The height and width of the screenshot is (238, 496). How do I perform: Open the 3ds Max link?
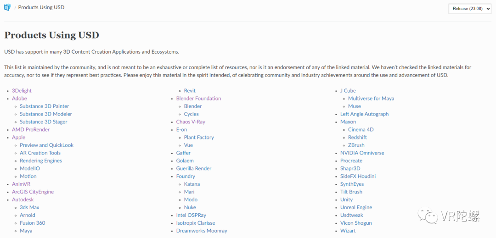coord(29,207)
